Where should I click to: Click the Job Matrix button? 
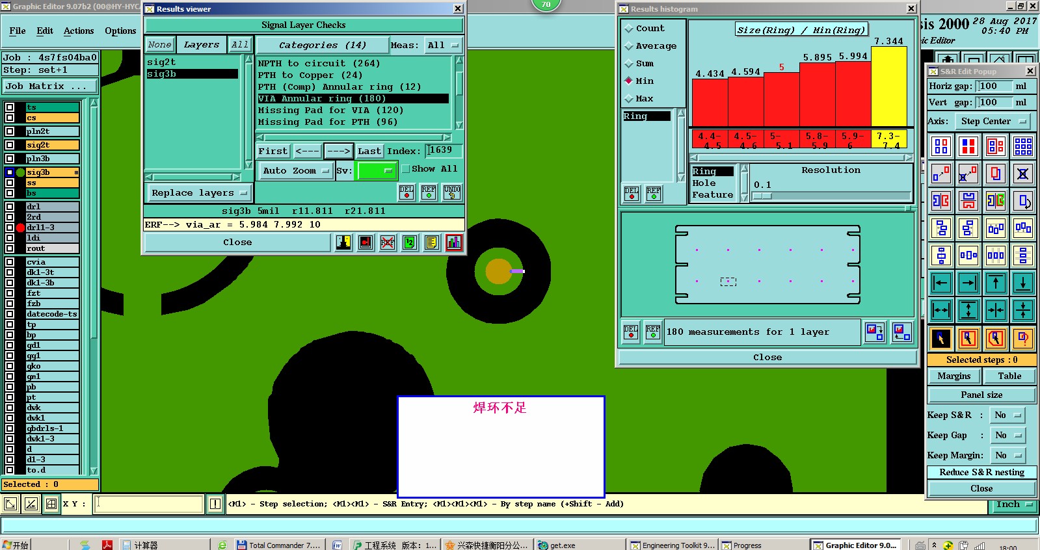50,86
